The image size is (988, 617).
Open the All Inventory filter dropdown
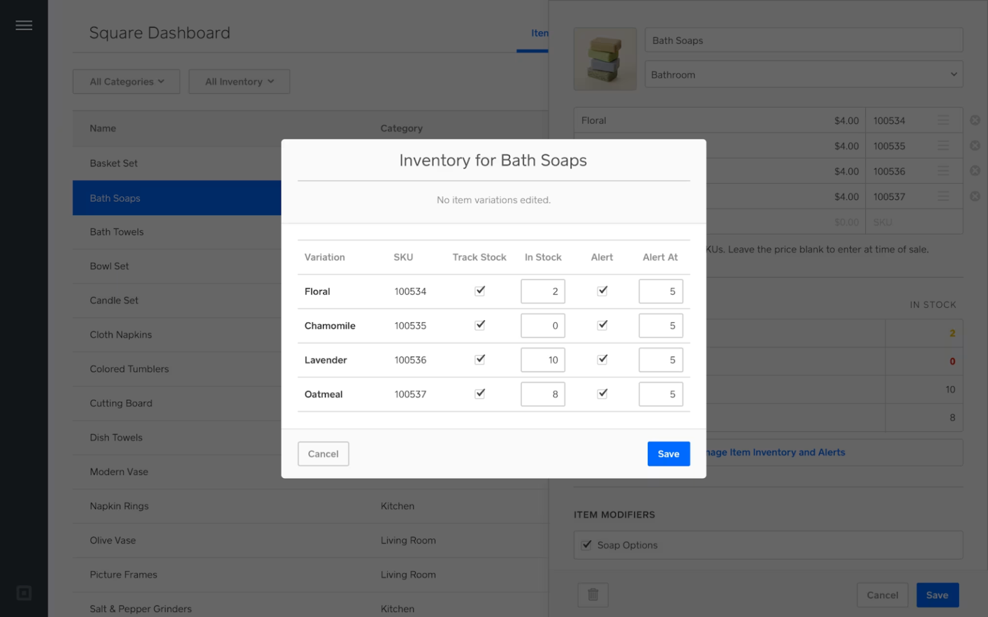coord(239,81)
